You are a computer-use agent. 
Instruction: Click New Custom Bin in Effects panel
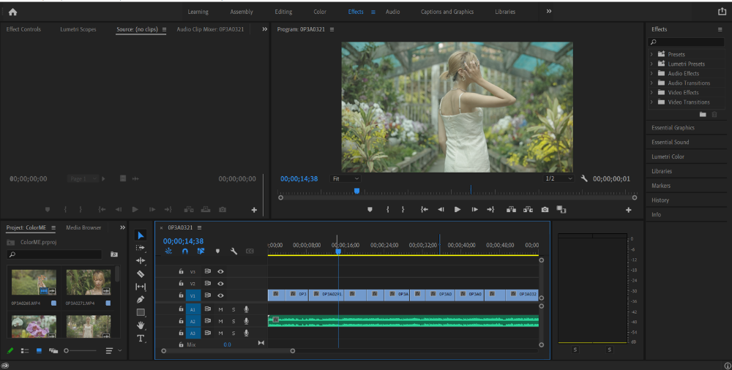click(703, 114)
